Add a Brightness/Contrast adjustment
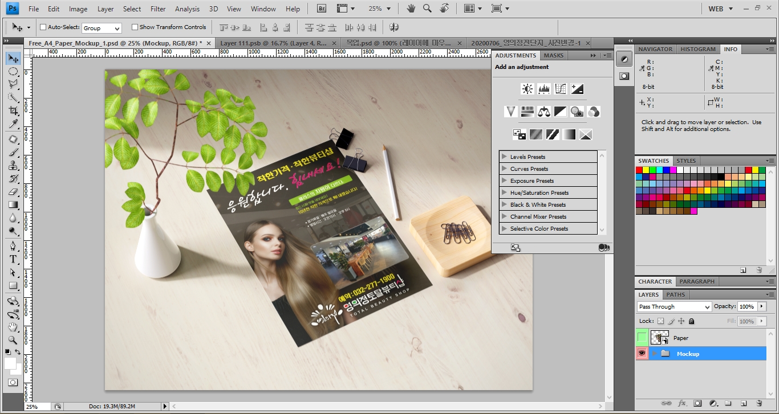The height and width of the screenshot is (414, 779). pos(527,89)
